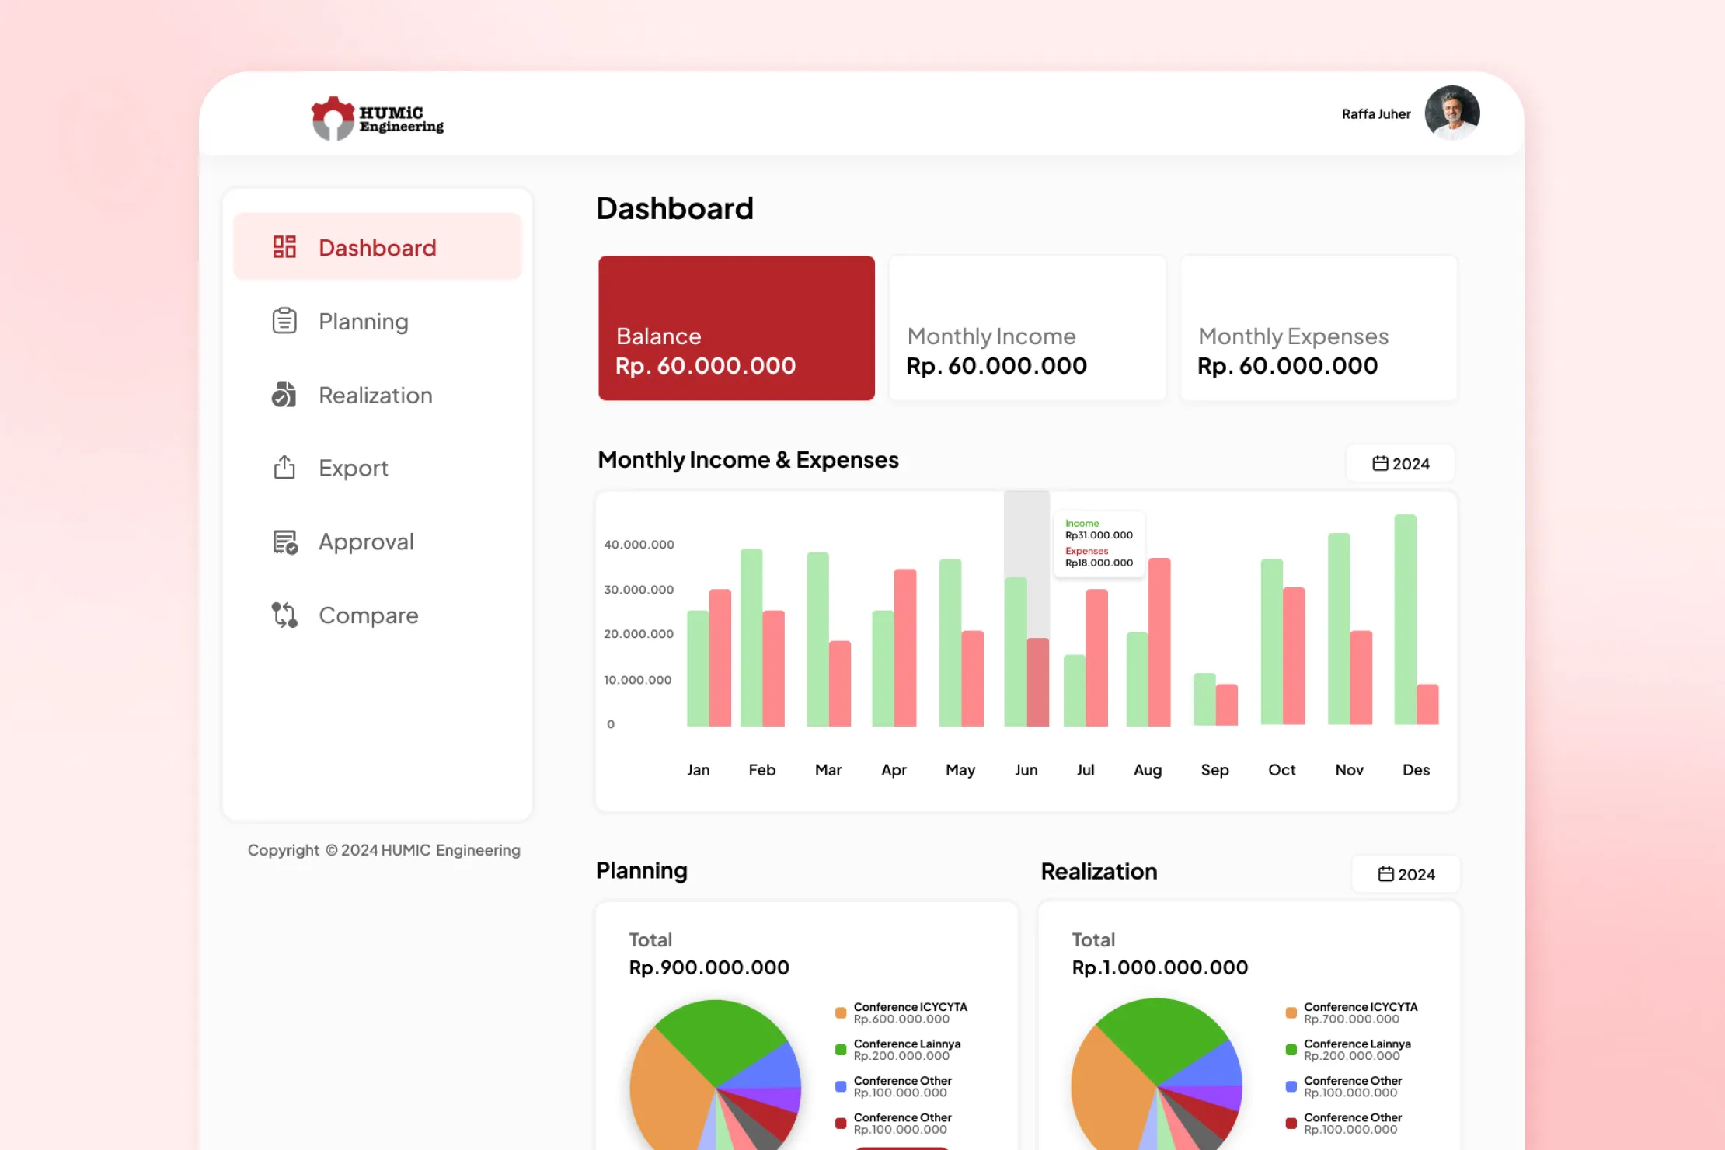The width and height of the screenshot is (1725, 1150).
Task: Open the 2024 year picker beside Realization
Action: click(x=1406, y=874)
